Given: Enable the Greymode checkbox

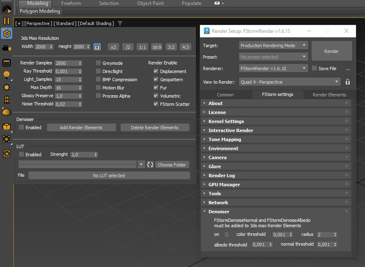Looking at the screenshot, I should (x=98, y=63).
